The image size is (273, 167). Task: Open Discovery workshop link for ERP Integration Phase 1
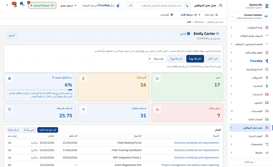197,158
